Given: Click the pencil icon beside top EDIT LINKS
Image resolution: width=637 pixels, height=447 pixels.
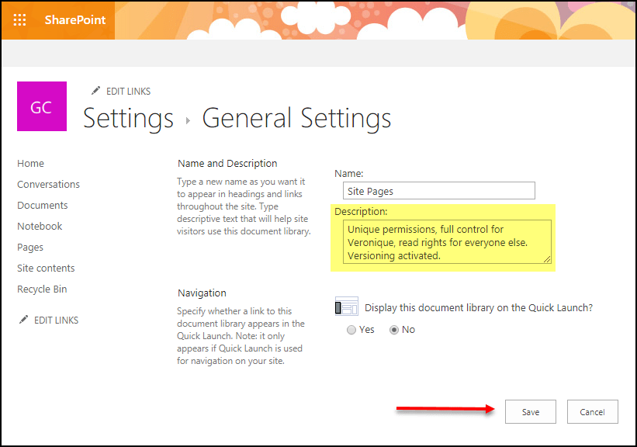Looking at the screenshot, I should [x=96, y=91].
